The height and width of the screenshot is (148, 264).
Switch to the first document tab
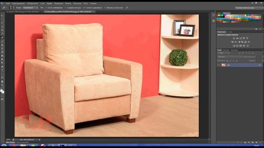pos(24,12)
